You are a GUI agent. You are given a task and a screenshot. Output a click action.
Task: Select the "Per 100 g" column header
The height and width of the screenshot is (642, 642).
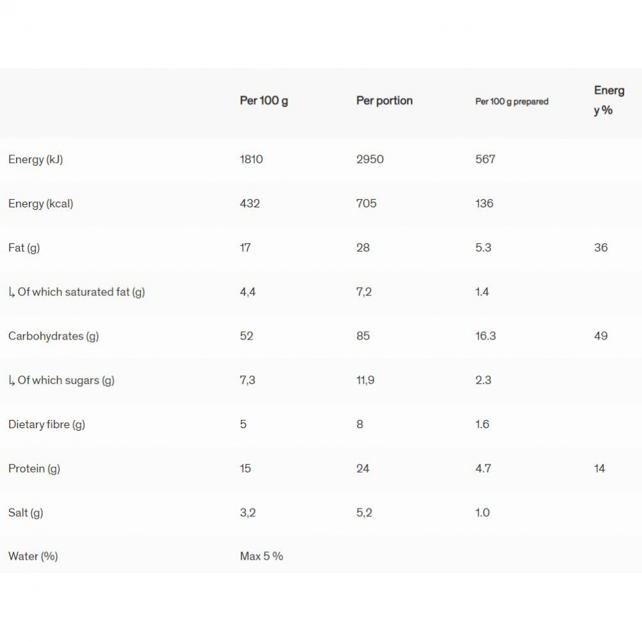pyautogui.click(x=264, y=101)
